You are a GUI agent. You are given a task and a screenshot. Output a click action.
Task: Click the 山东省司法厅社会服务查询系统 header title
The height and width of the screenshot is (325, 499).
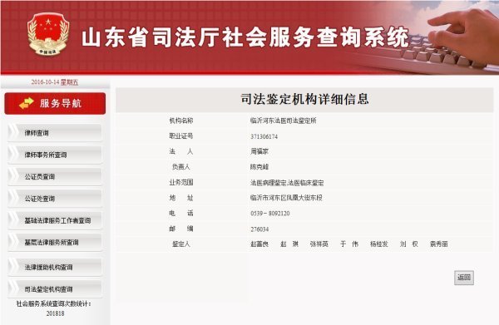click(x=245, y=37)
